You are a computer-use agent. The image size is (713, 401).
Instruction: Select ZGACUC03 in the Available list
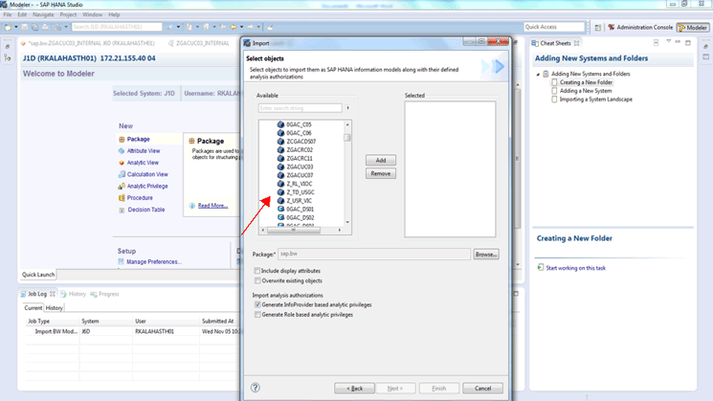click(295, 167)
